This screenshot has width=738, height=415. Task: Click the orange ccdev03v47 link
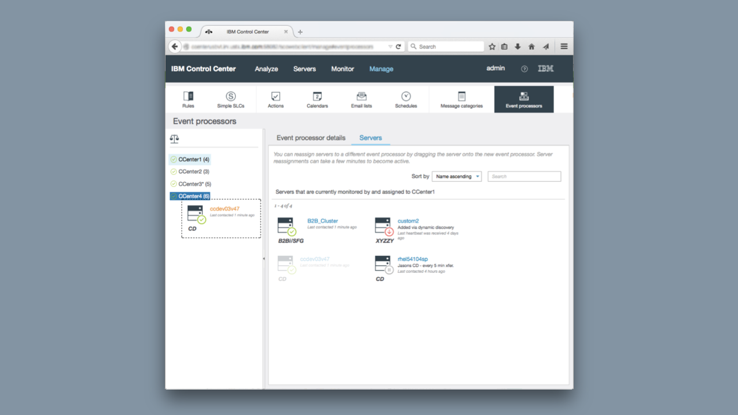point(225,209)
